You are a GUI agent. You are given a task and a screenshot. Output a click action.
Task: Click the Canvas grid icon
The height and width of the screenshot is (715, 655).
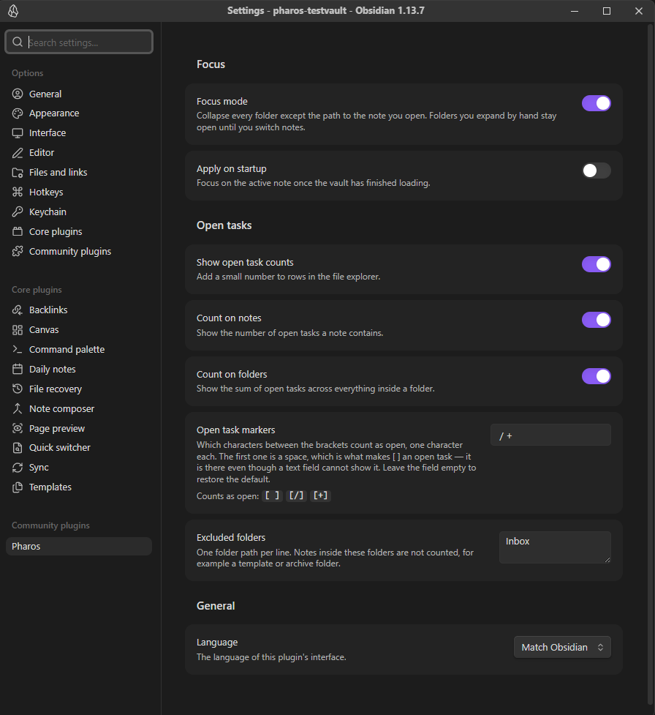(18, 329)
